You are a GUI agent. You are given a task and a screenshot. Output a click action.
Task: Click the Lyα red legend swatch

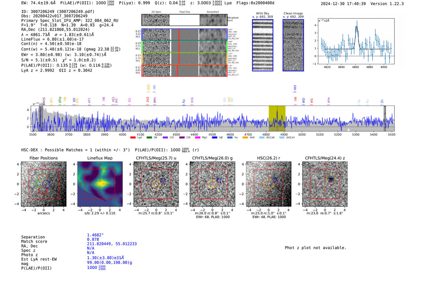[x=133, y=138]
